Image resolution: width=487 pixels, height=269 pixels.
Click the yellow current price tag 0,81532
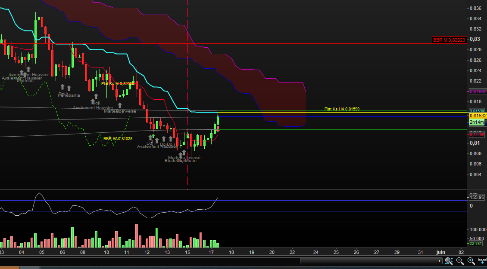(x=478, y=116)
